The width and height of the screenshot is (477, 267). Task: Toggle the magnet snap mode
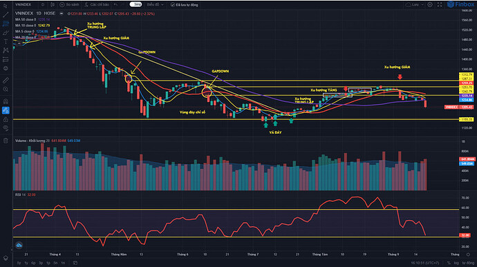point(6,101)
